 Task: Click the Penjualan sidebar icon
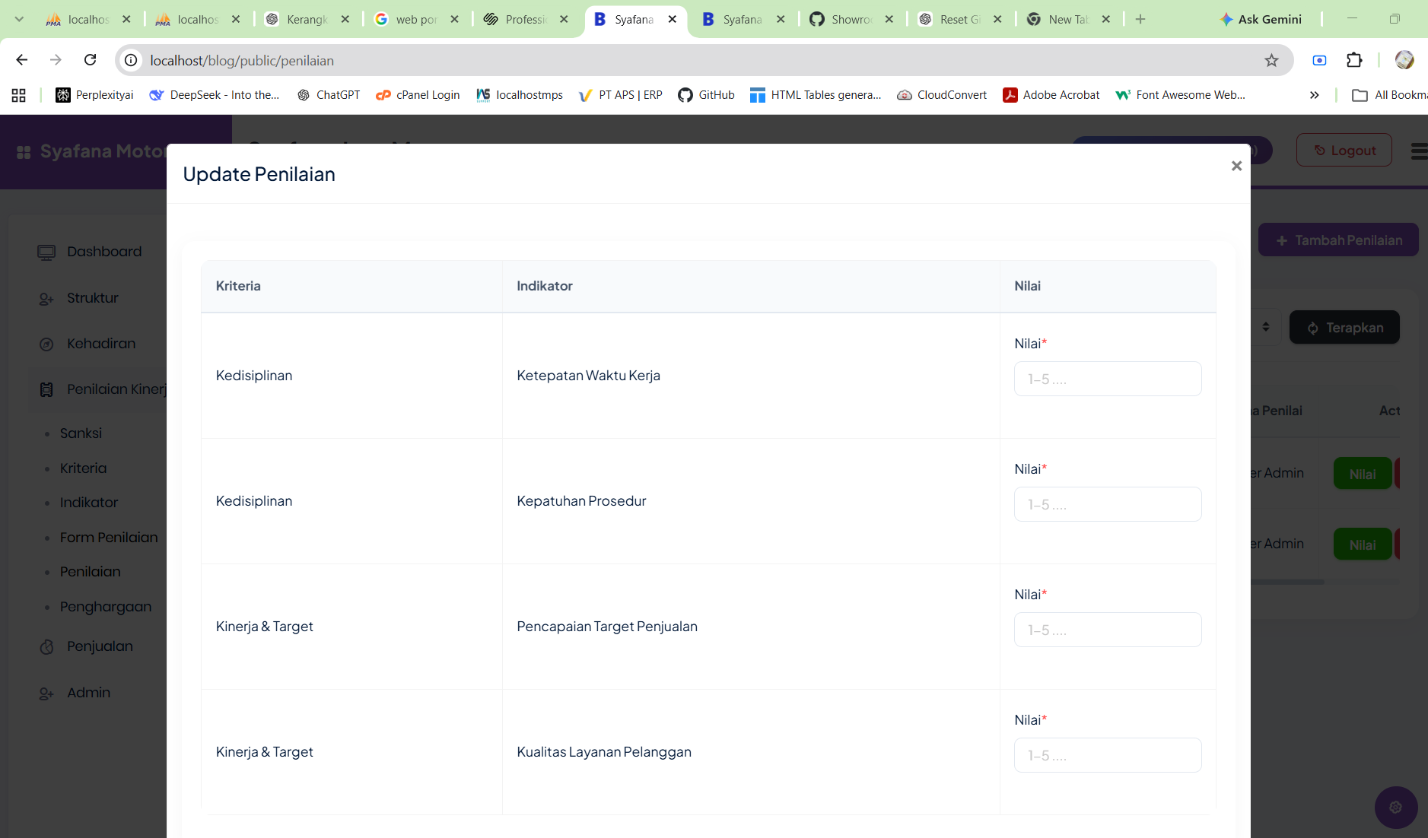click(46, 647)
